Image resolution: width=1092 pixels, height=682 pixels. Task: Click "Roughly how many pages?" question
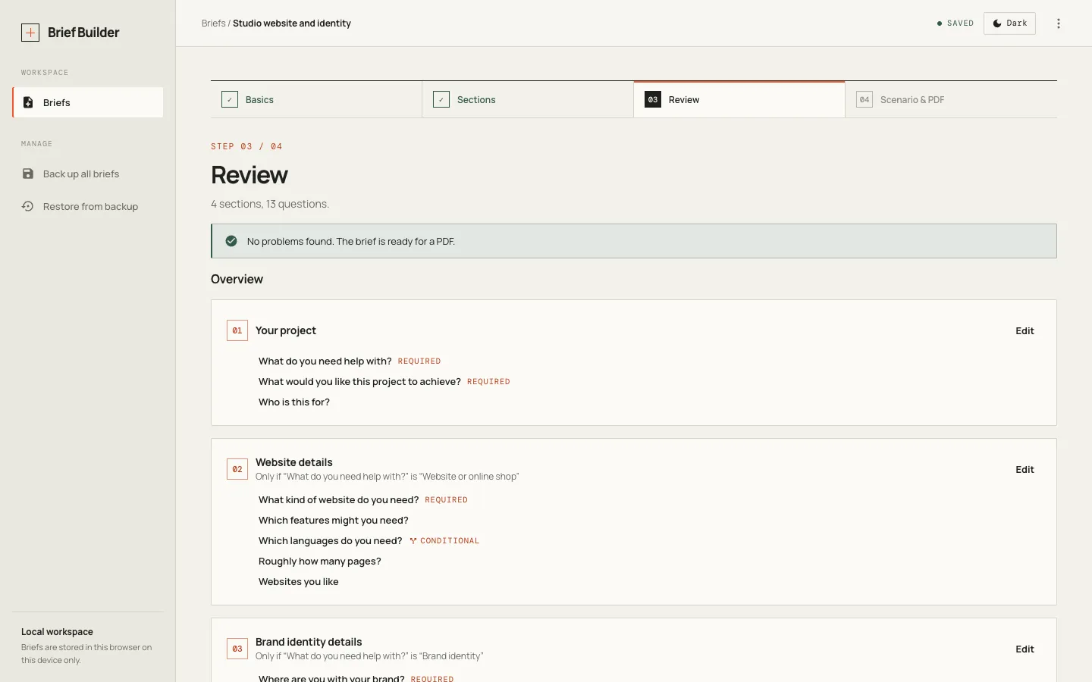pyautogui.click(x=320, y=562)
